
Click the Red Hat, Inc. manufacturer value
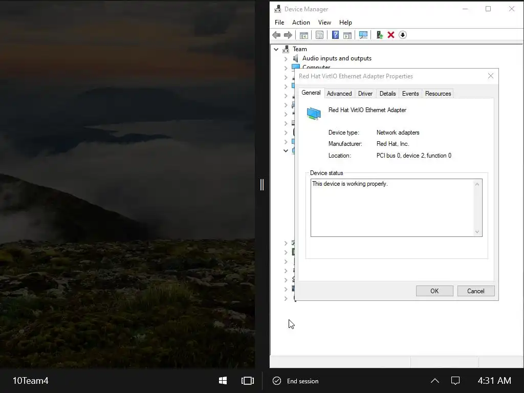click(392, 144)
